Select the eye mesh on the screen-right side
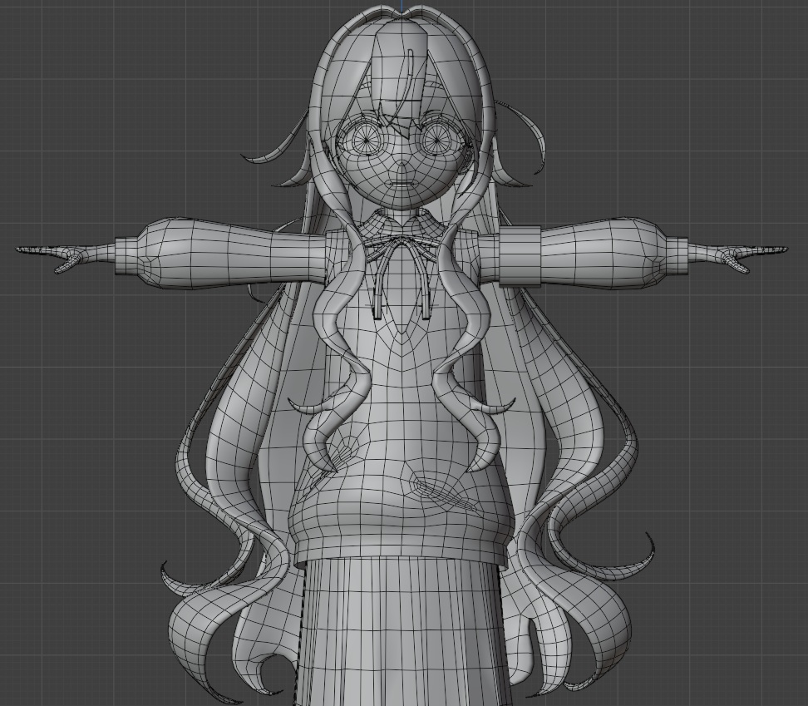 436,139
